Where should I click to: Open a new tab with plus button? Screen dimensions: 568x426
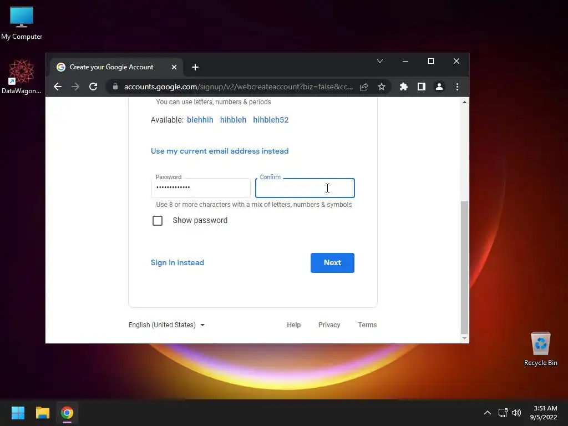(x=195, y=67)
